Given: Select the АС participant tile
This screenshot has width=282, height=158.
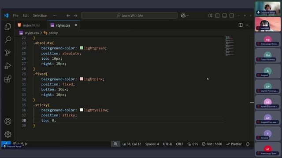Looking at the screenshot, I should click(x=267, y=118).
